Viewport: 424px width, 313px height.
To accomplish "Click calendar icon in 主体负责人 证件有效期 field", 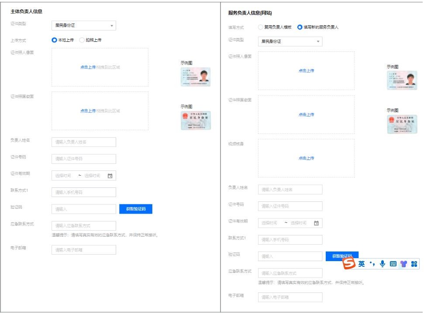I will click(110, 176).
